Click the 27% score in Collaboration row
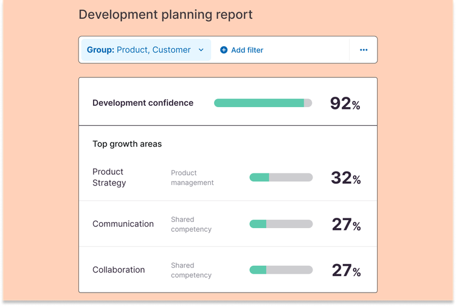 [346, 270]
